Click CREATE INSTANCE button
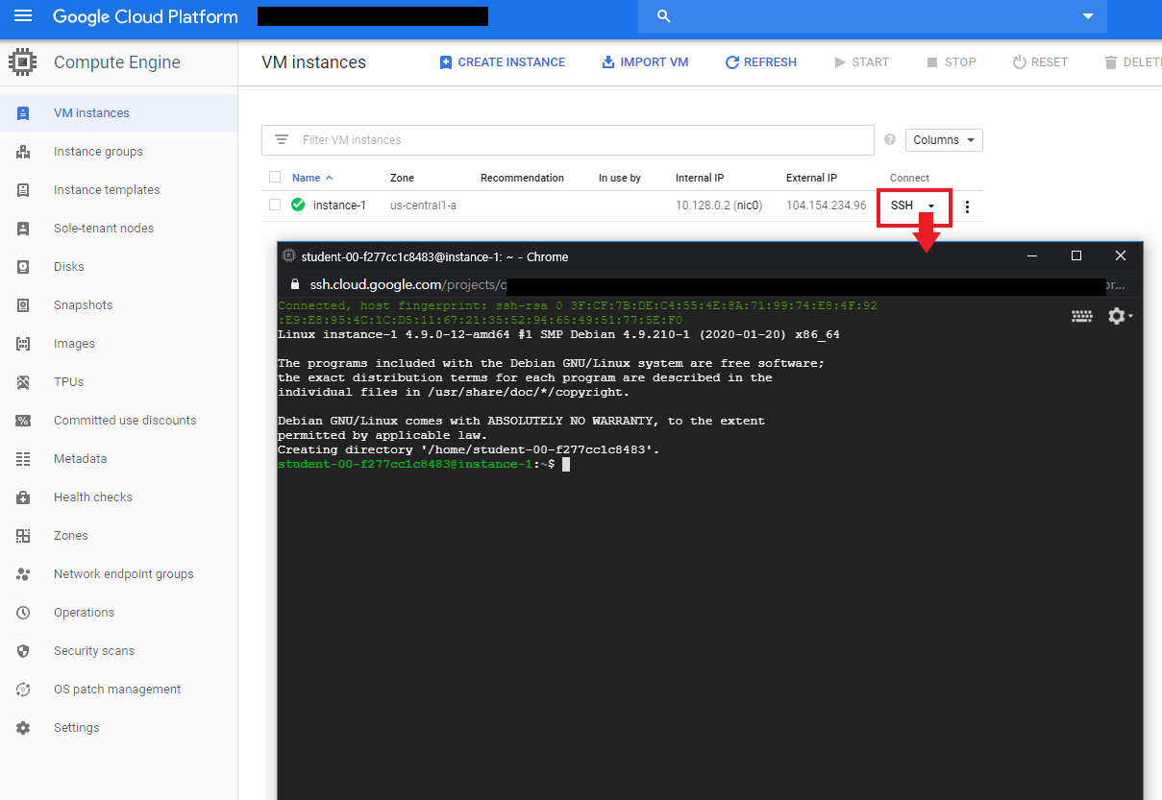 [x=503, y=62]
